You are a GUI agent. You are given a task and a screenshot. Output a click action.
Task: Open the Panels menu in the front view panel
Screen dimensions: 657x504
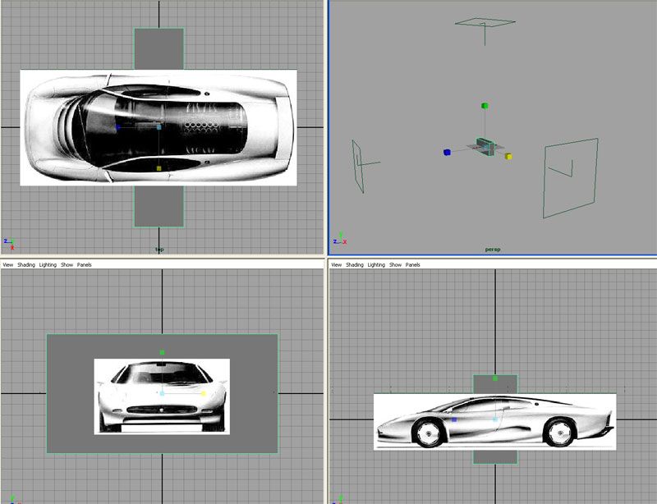(85, 265)
